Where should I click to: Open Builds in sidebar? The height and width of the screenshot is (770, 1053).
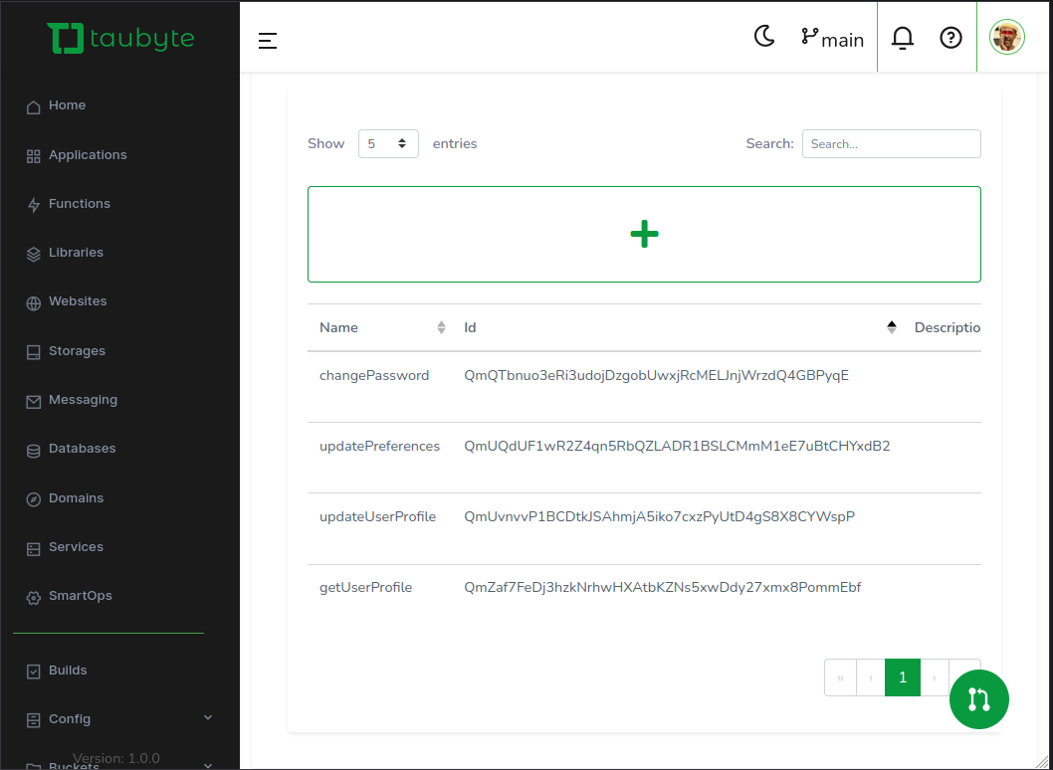pos(57,671)
